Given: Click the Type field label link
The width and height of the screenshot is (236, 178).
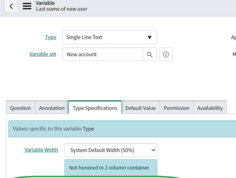Looking at the screenshot, I should tap(50, 37).
